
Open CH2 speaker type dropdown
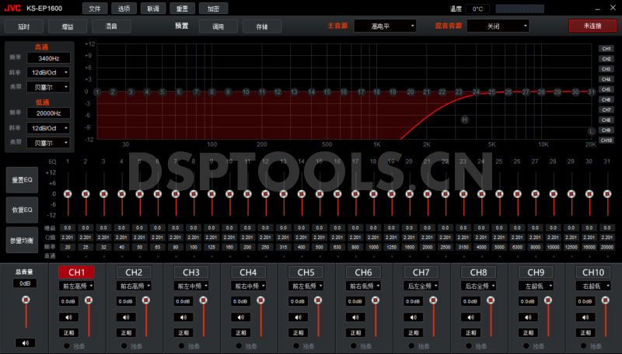coord(134,286)
